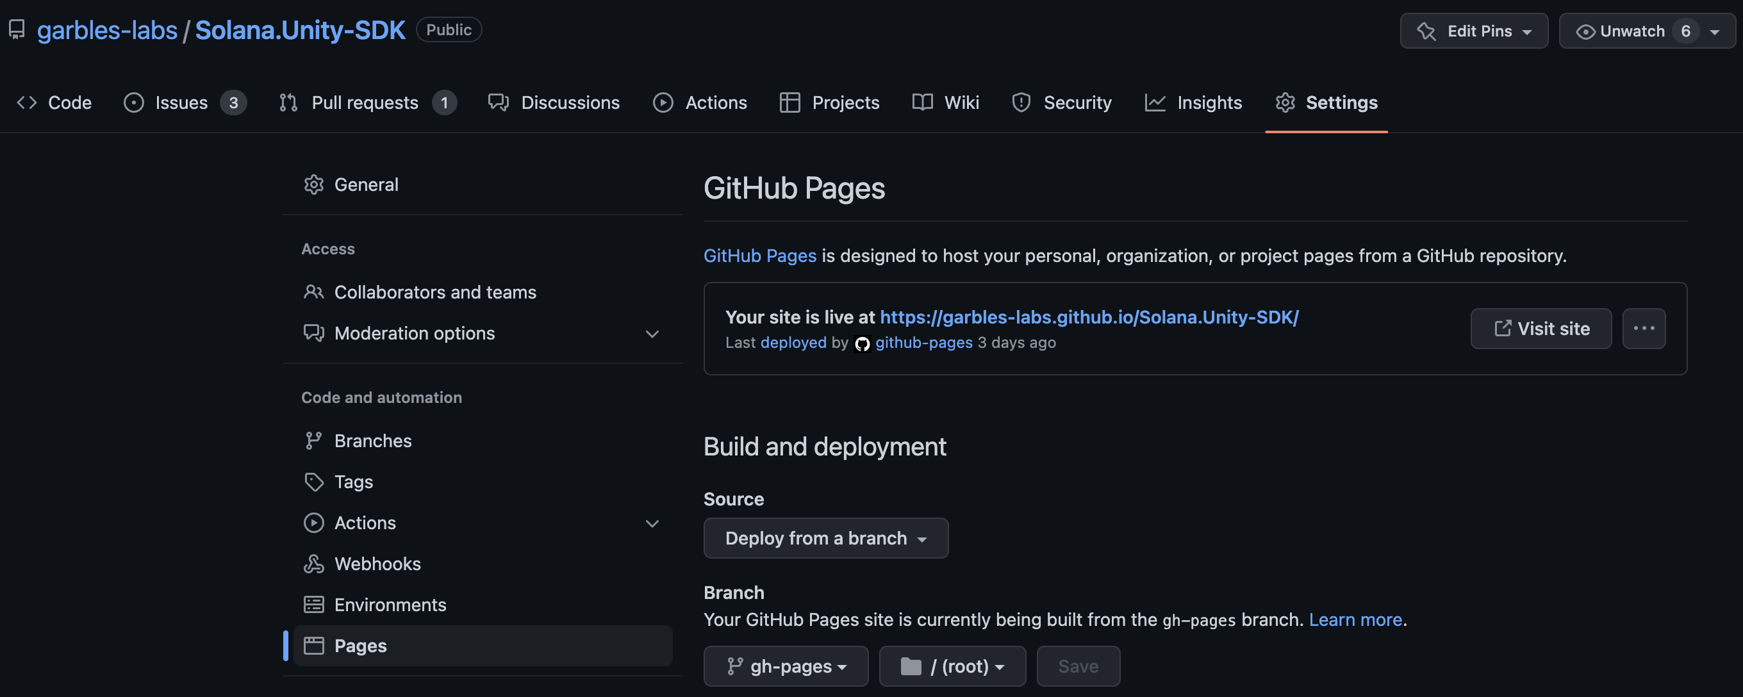The width and height of the screenshot is (1743, 697).
Task: Select Pages in the sidebar
Action: click(x=483, y=646)
